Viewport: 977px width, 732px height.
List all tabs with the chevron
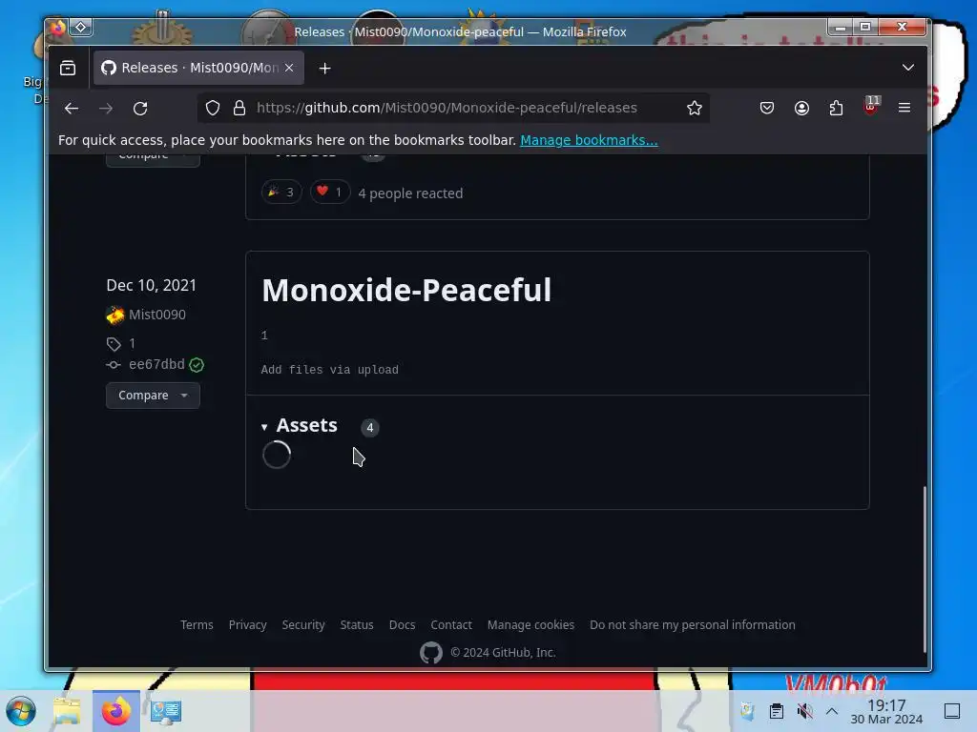point(908,68)
